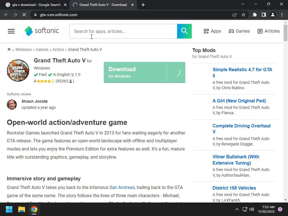Click the Grand Theft Auto V breadcrumb
This screenshot has height=216, width=288.
[85, 49]
